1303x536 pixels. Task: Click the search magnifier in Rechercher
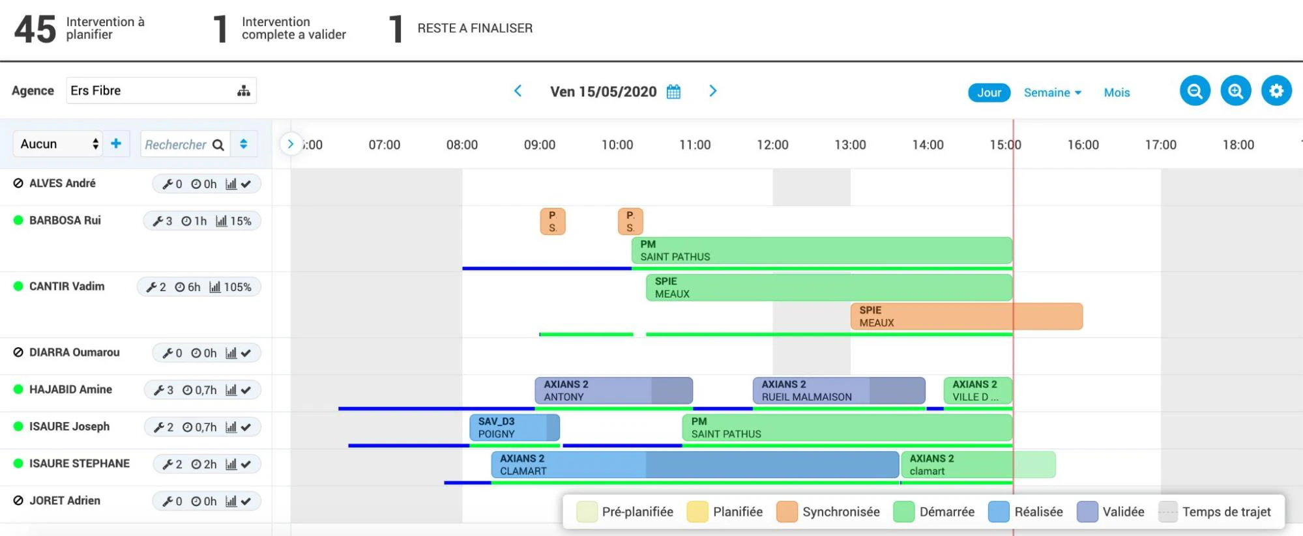coord(218,145)
